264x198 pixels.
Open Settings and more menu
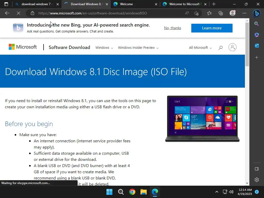point(244,13)
